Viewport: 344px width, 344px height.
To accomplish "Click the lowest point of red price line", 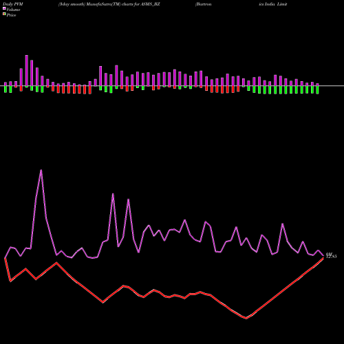I will coord(246,318).
